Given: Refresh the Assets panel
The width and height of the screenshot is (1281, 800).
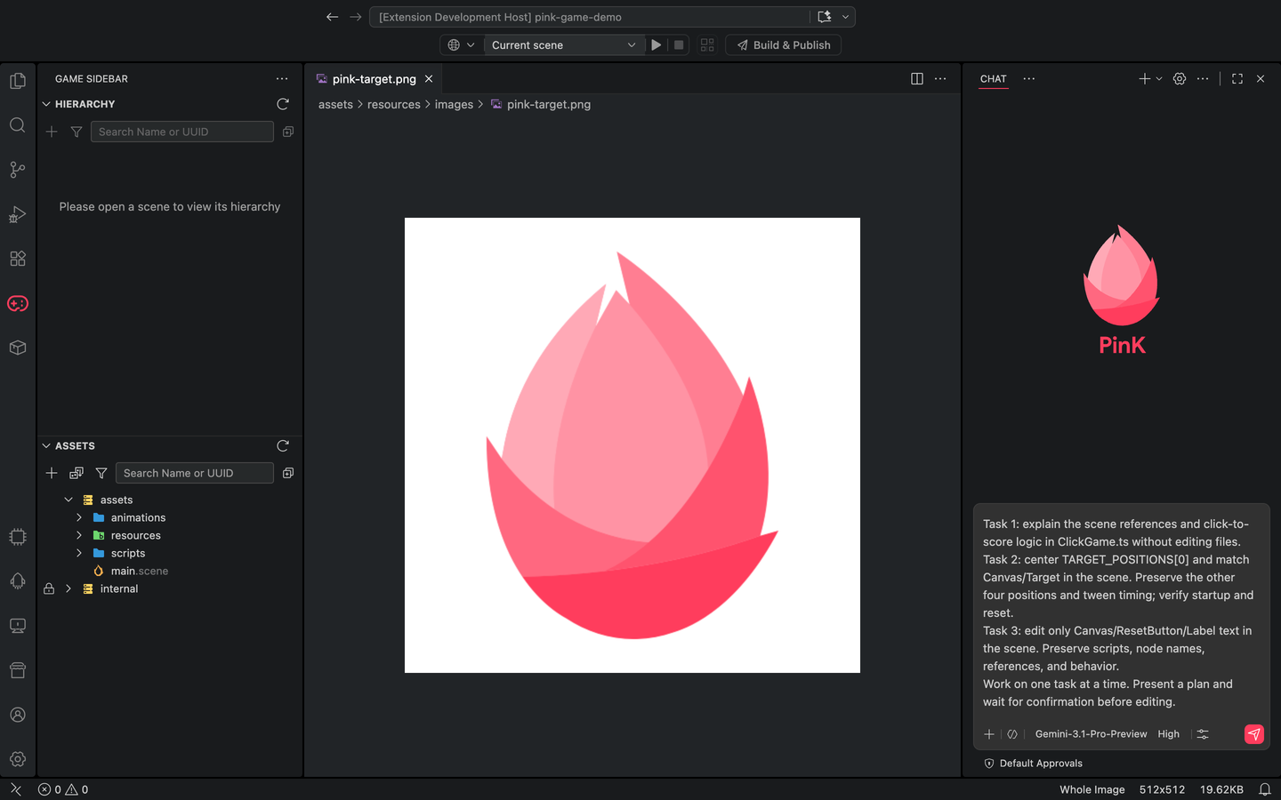Looking at the screenshot, I should pyautogui.click(x=283, y=445).
